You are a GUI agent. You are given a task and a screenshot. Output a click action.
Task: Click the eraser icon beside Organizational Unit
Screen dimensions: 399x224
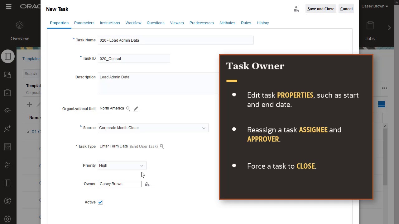click(136, 109)
